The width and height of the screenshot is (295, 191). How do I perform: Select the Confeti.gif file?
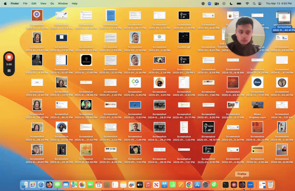(x=184, y=40)
